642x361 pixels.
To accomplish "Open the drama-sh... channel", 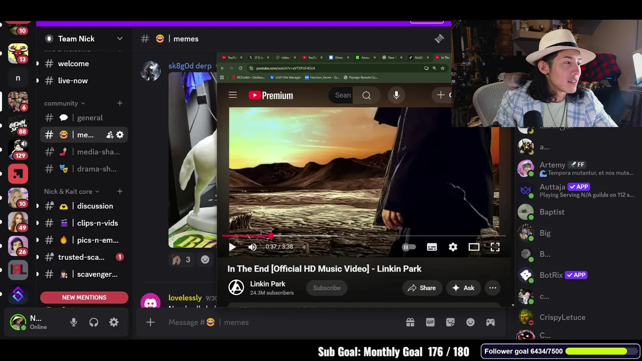I will point(84,169).
